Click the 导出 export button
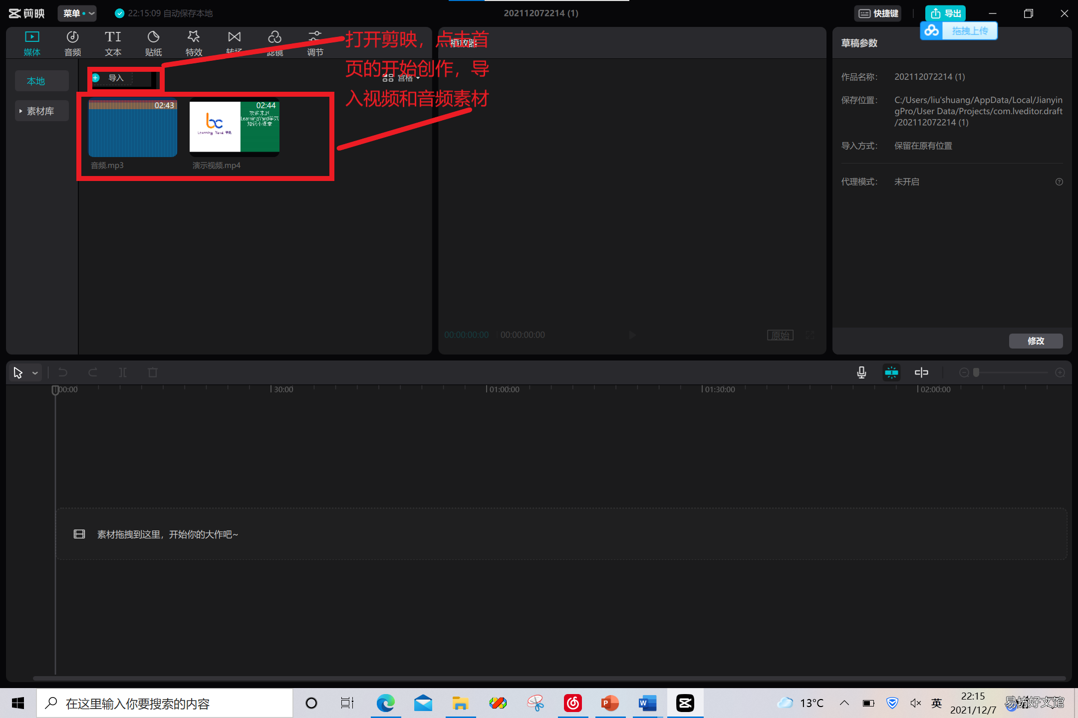Viewport: 1078px width, 718px height. tap(946, 13)
